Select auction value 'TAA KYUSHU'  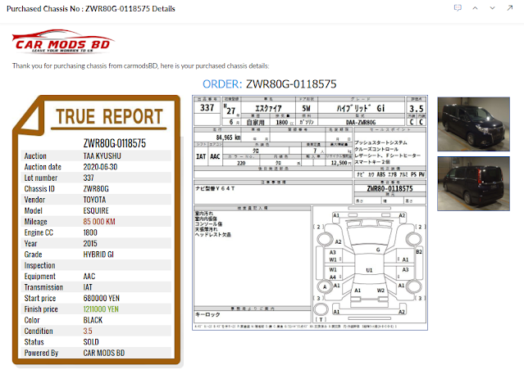click(x=102, y=155)
